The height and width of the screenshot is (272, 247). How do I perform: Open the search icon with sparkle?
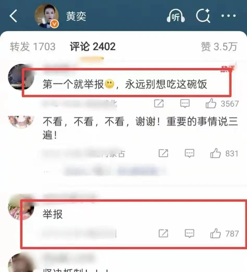(203, 16)
